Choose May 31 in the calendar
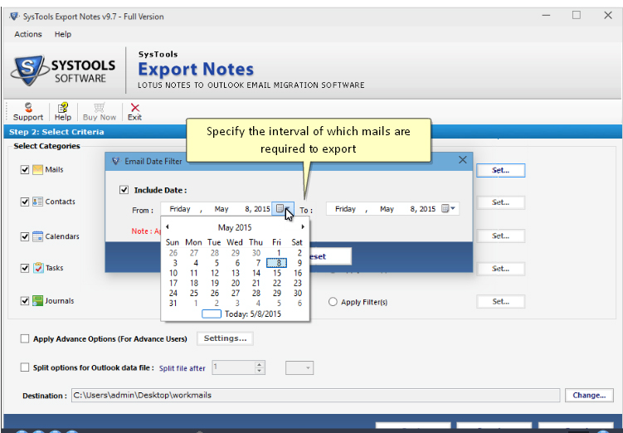 pyautogui.click(x=173, y=303)
